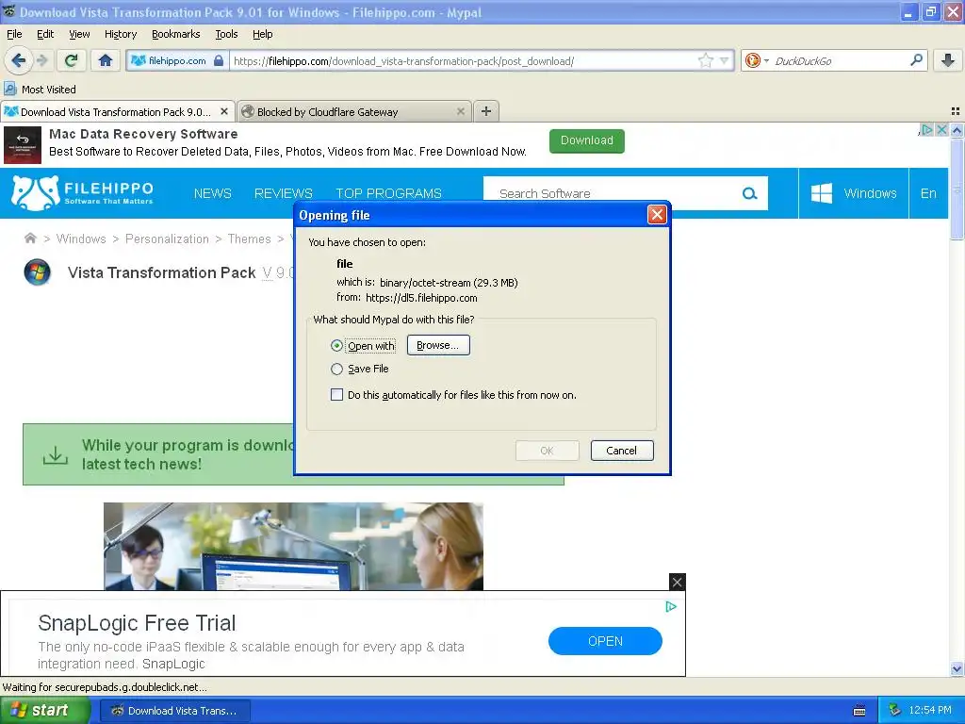Close the Opening file dialog with X
Viewport: 965px width, 724px height.
pos(657,214)
